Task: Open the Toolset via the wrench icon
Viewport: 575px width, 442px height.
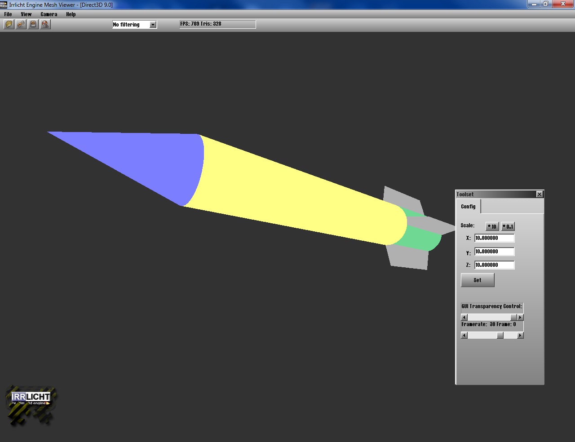Action: pos(21,24)
